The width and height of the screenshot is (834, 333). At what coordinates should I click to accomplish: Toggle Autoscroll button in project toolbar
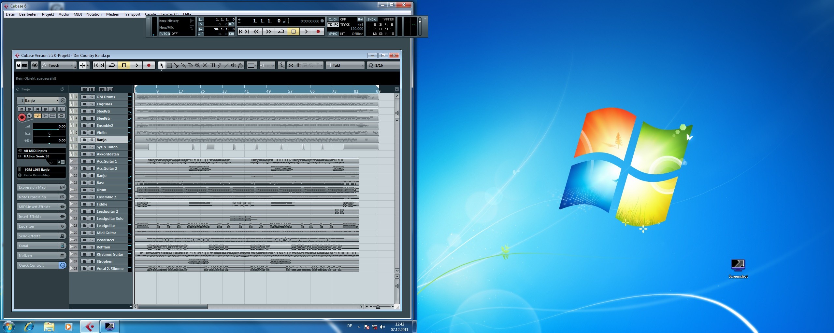tap(83, 65)
